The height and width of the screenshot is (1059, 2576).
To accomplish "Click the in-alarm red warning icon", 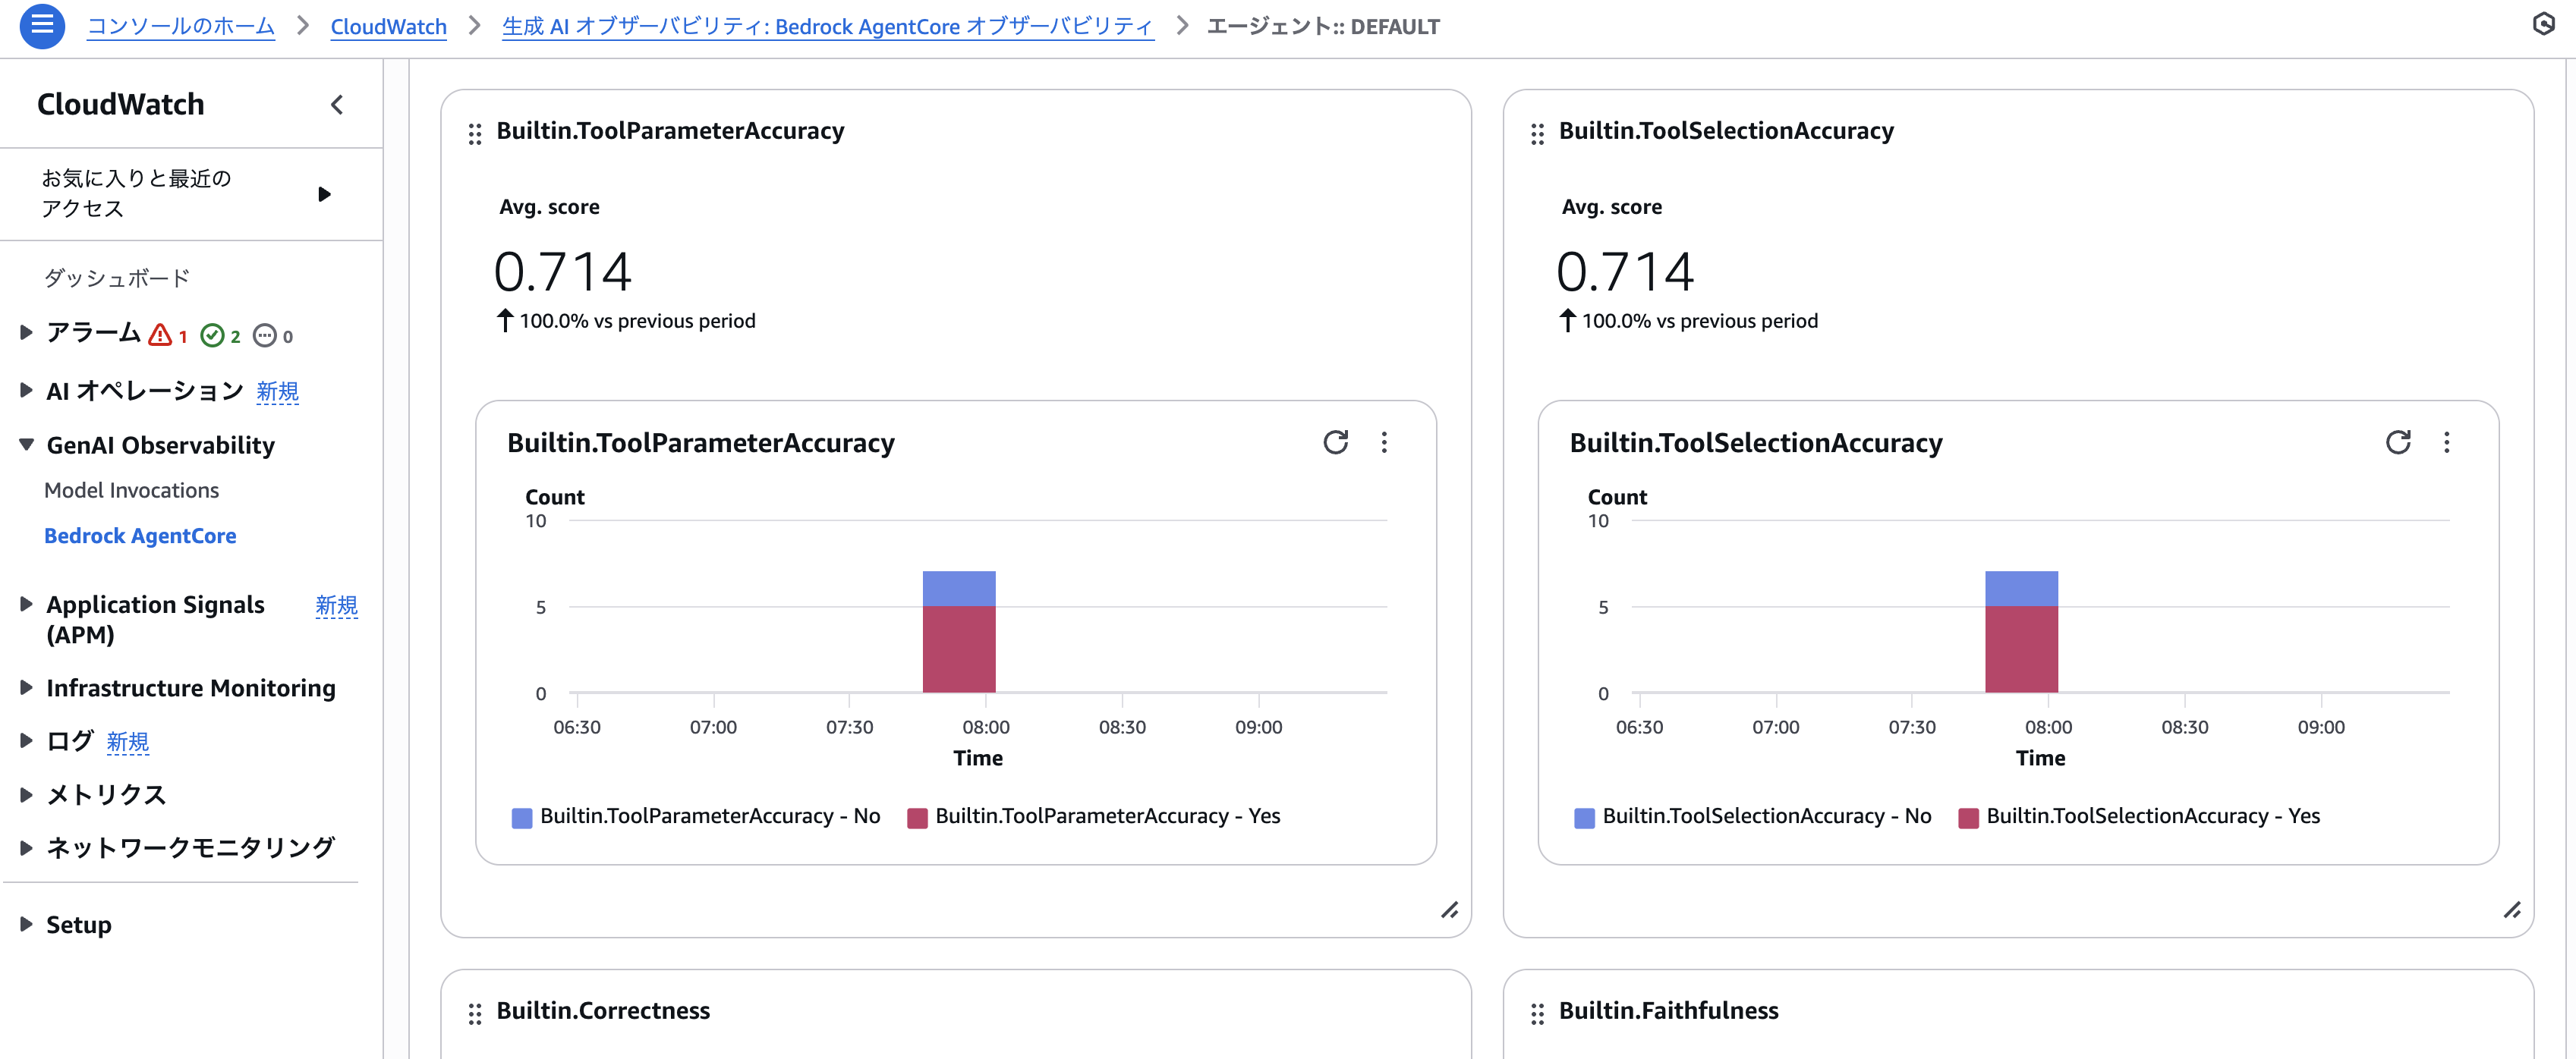I will tap(160, 335).
